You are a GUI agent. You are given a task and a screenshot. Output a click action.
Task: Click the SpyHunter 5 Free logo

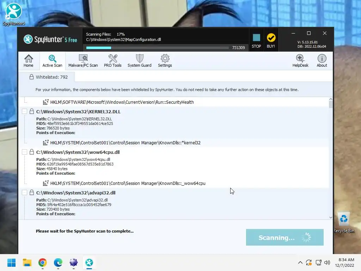click(50, 40)
